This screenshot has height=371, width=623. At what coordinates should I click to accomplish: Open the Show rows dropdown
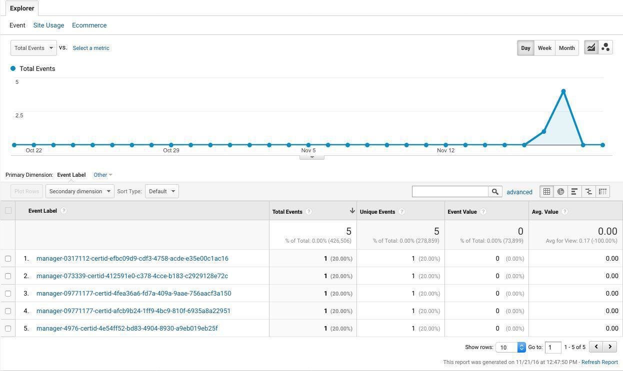510,347
